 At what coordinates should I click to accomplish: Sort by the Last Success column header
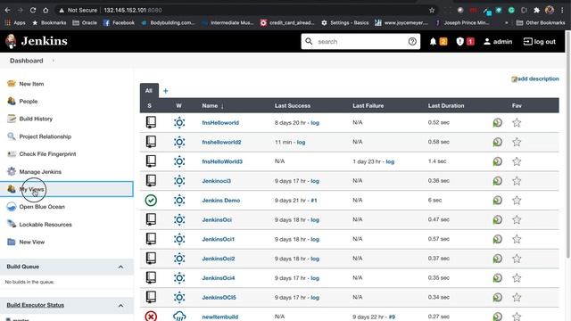click(x=293, y=105)
